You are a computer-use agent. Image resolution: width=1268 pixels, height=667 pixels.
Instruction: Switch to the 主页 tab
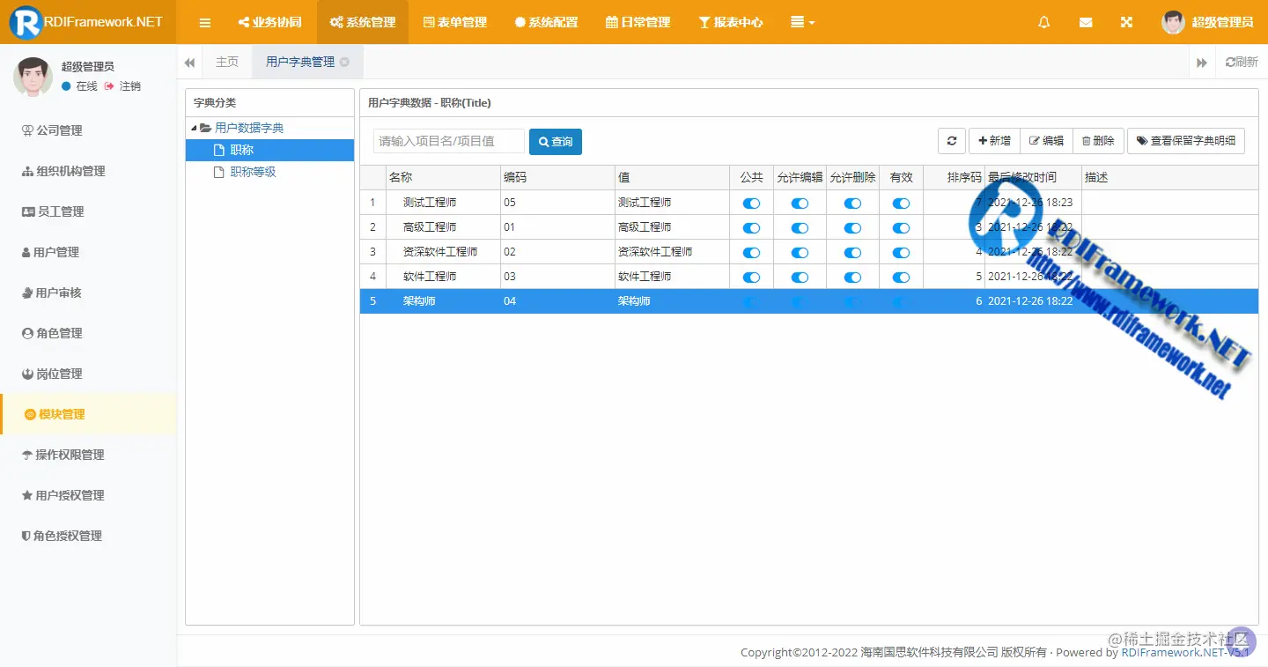226,62
